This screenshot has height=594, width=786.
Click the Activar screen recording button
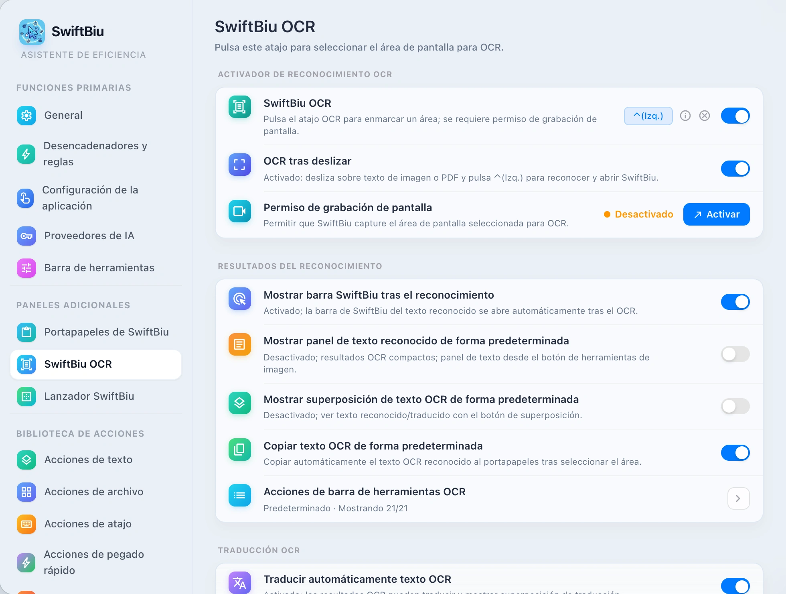[717, 214]
